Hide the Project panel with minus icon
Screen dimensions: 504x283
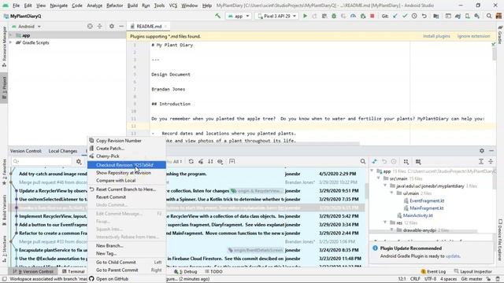pyautogui.click(x=121, y=26)
